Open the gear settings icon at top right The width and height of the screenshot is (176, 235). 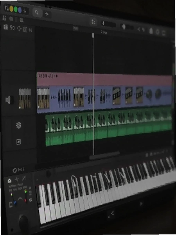point(158,32)
